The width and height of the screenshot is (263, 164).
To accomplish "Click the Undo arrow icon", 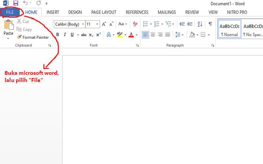I will [25, 3].
